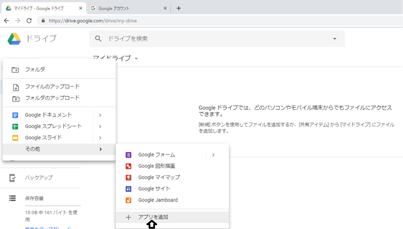Open search options dropdown arrow
The width and height of the screenshot is (403, 229).
pos(335,39)
